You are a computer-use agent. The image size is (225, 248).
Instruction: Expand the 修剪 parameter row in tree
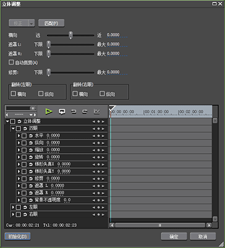click(x=19, y=179)
